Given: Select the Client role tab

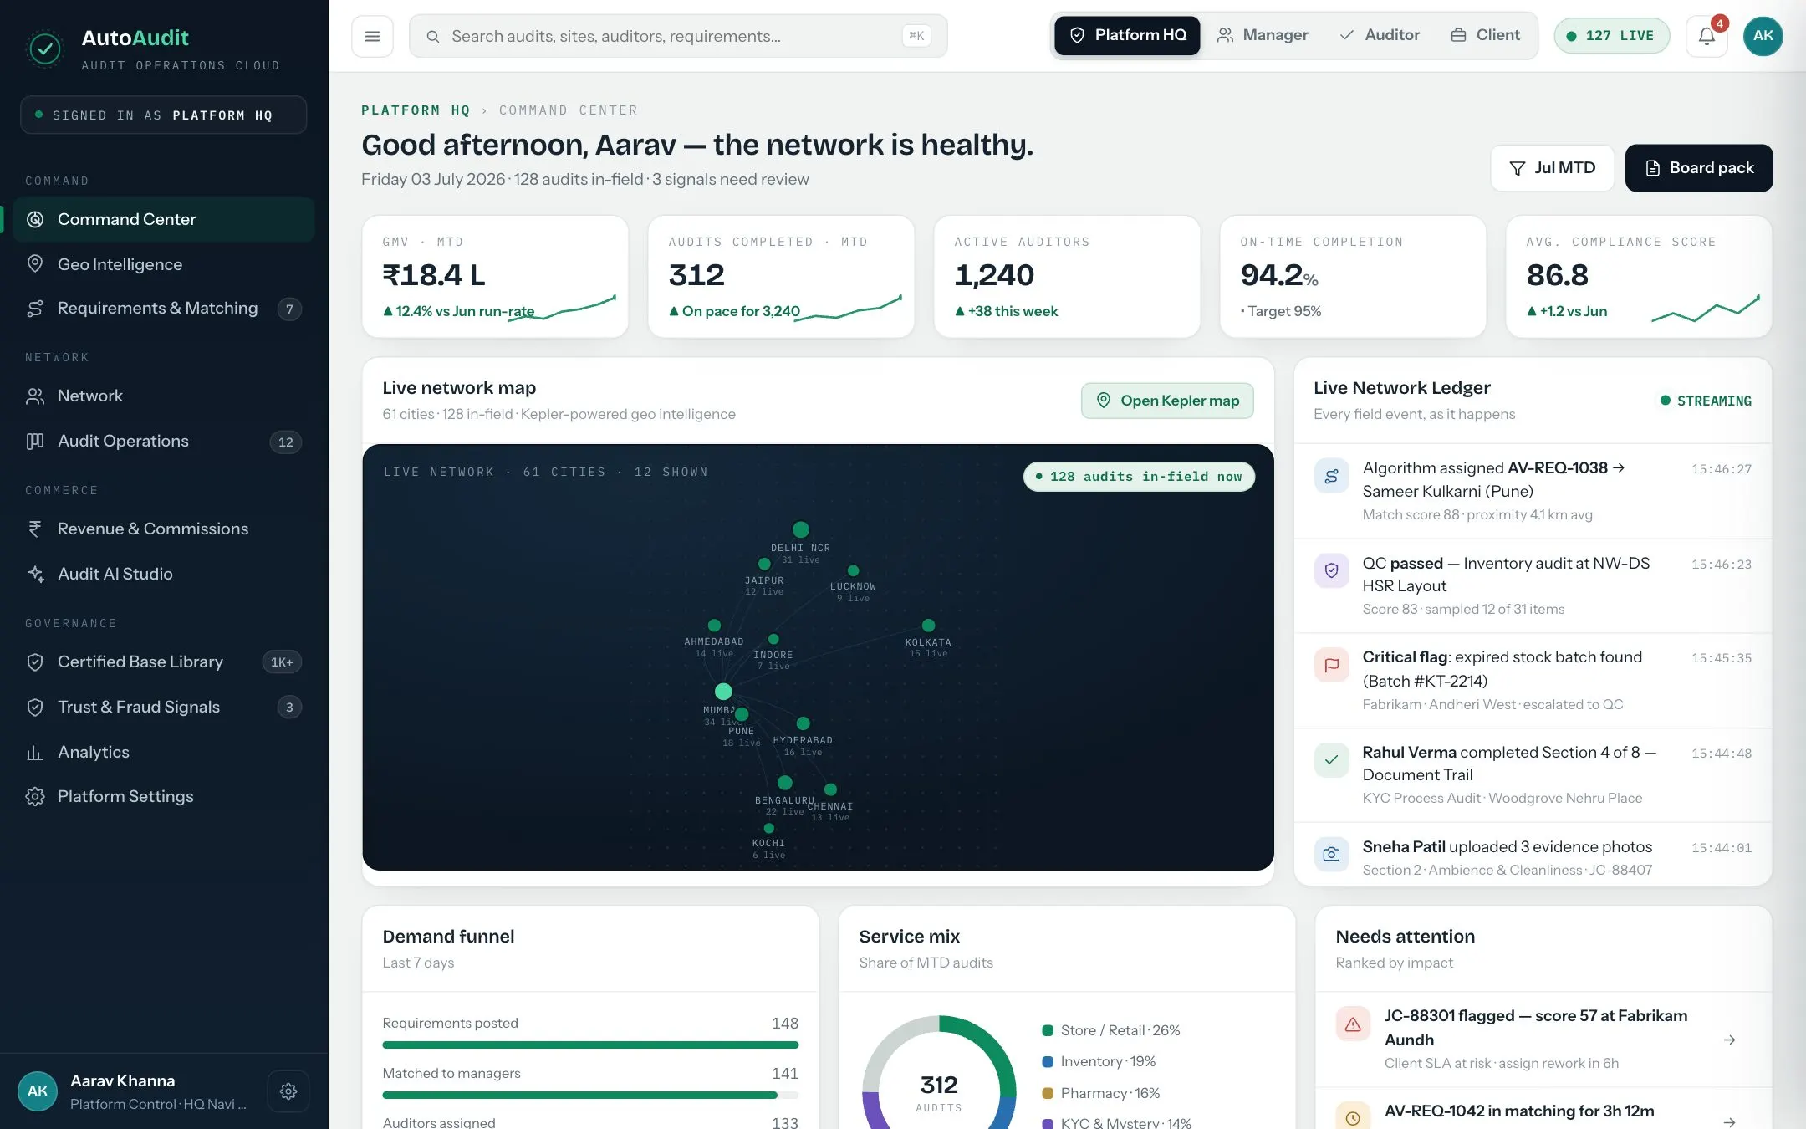Looking at the screenshot, I should 1485,35.
